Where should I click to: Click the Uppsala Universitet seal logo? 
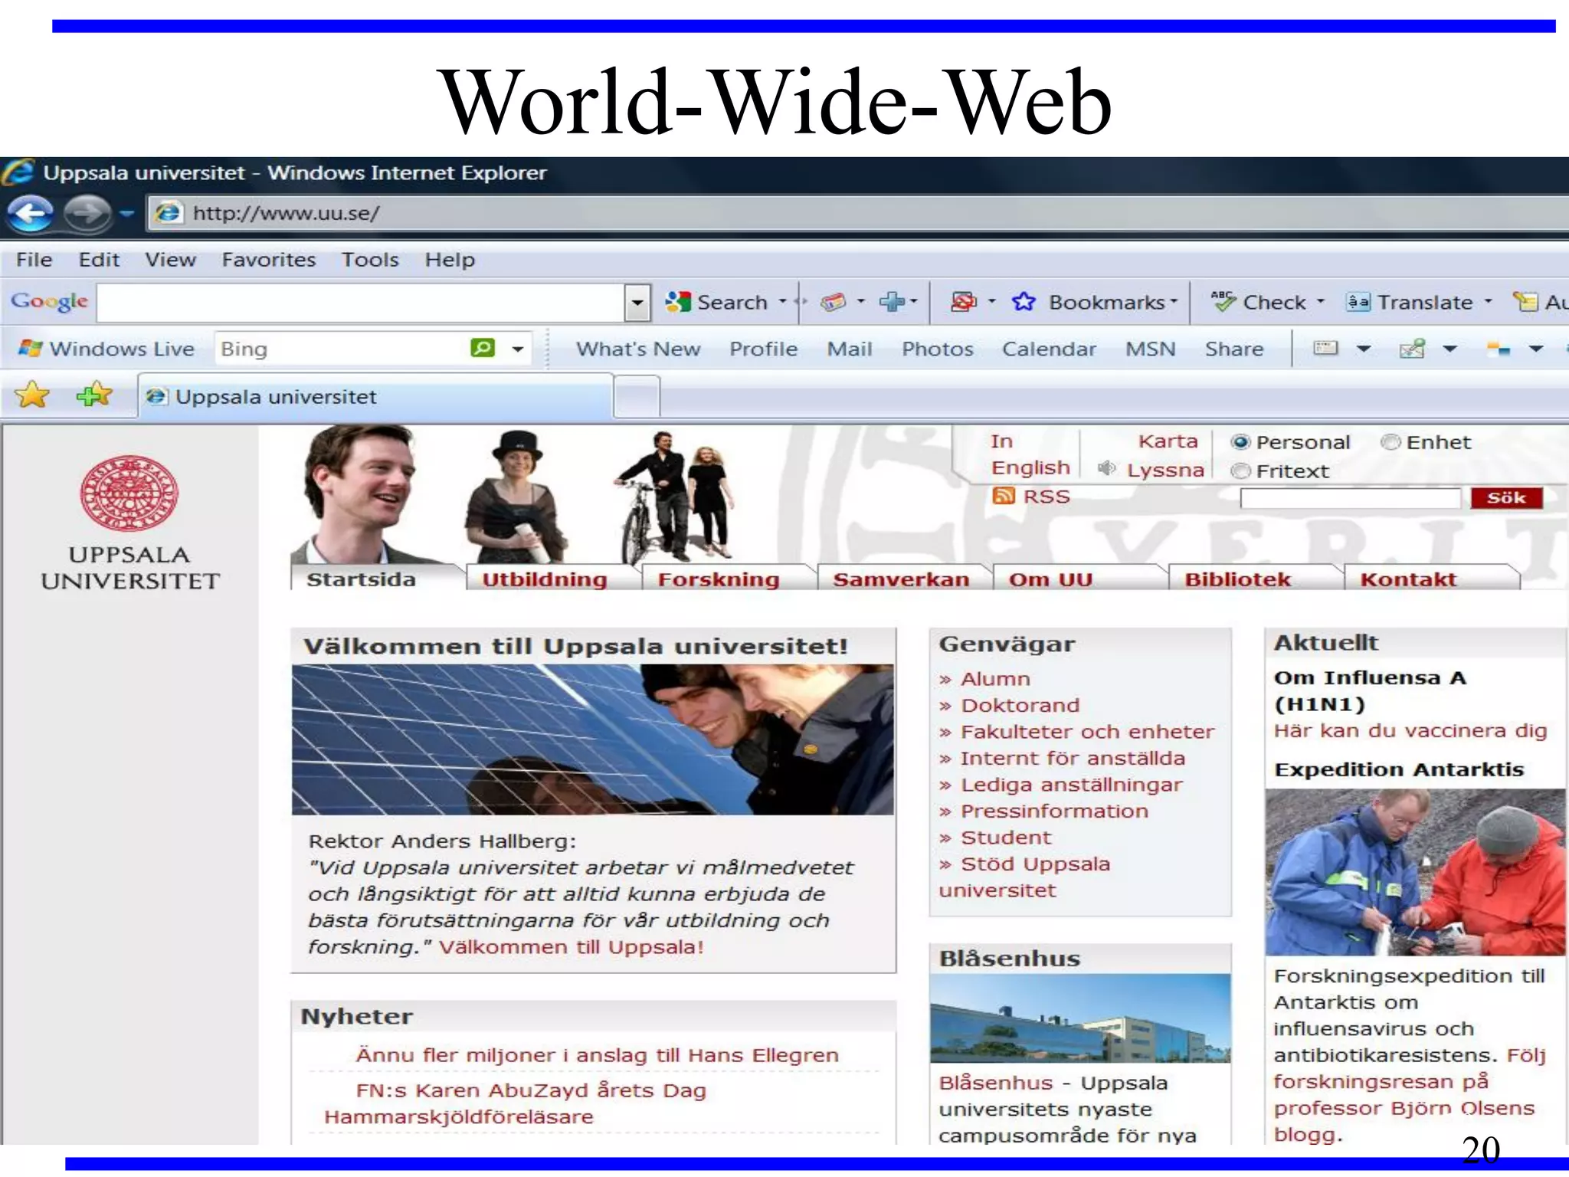pos(129,493)
